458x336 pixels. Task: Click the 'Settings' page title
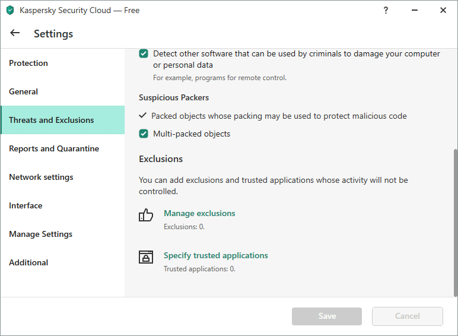[x=53, y=34]
